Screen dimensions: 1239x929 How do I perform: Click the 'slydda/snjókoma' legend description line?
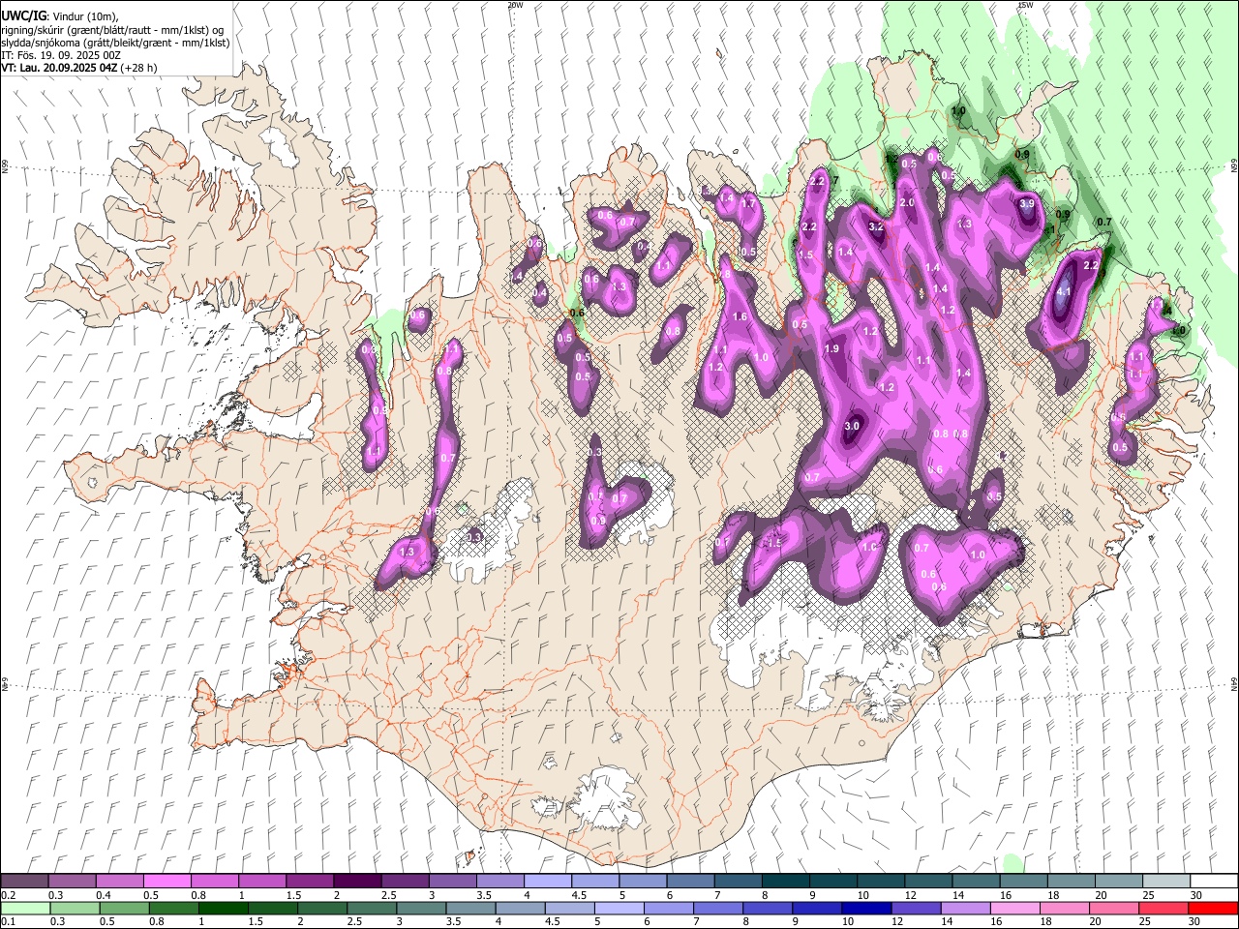click(x=115, y=43)
